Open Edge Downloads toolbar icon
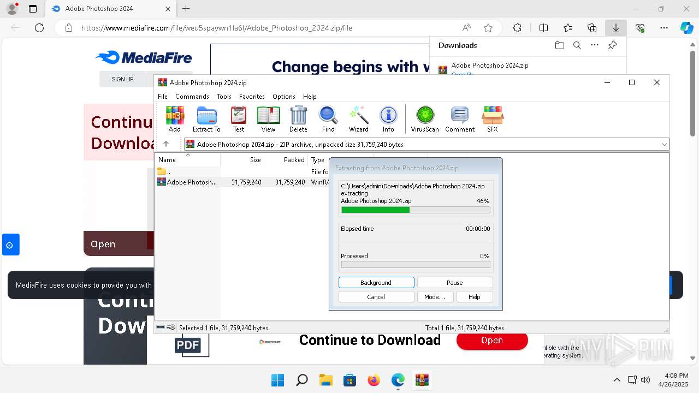This screenshot has height=393, width=699. pyautogui.click(x=616, y=28)
